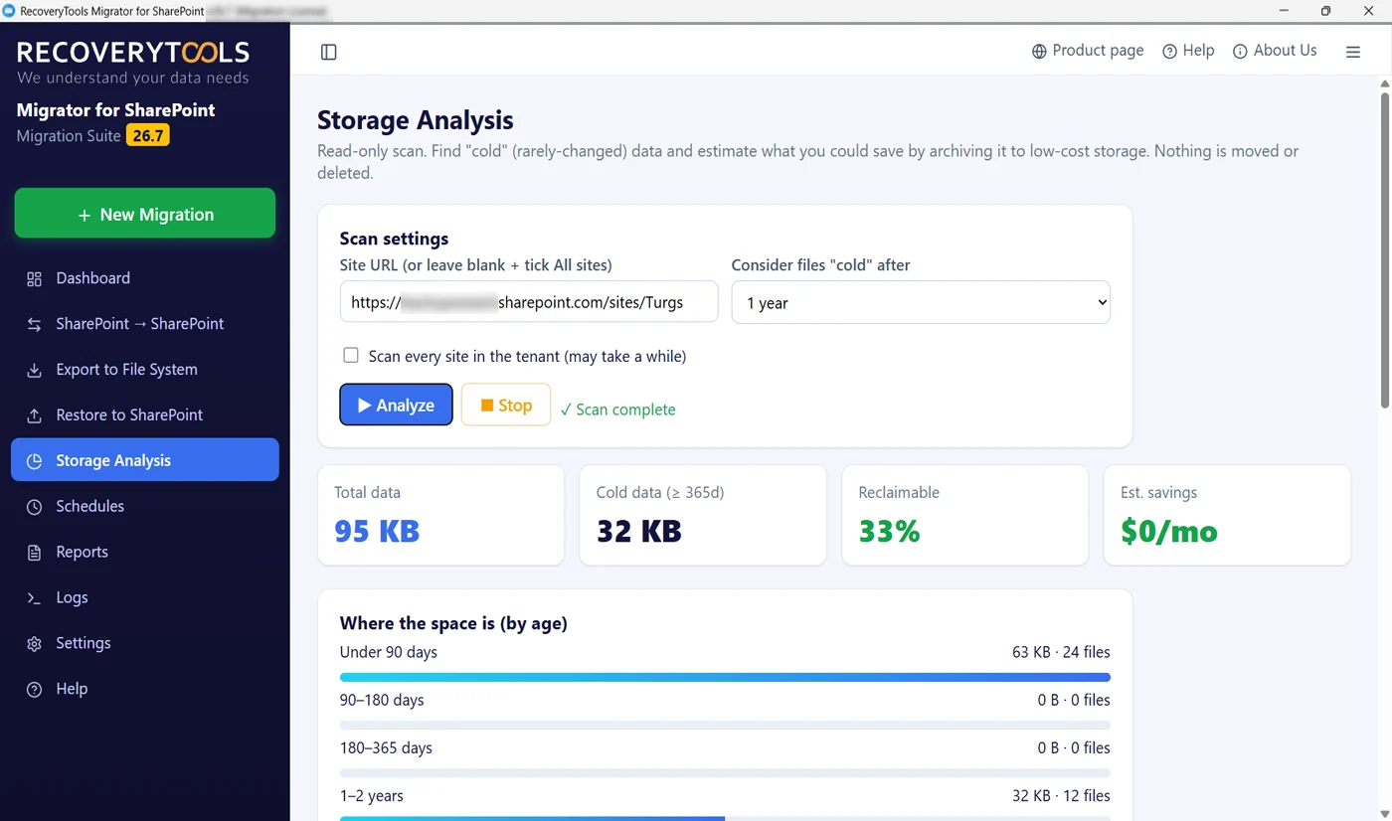Click the Schedules clock icon
Viewport: 1392px width, 821px height.
pos(35,507)
